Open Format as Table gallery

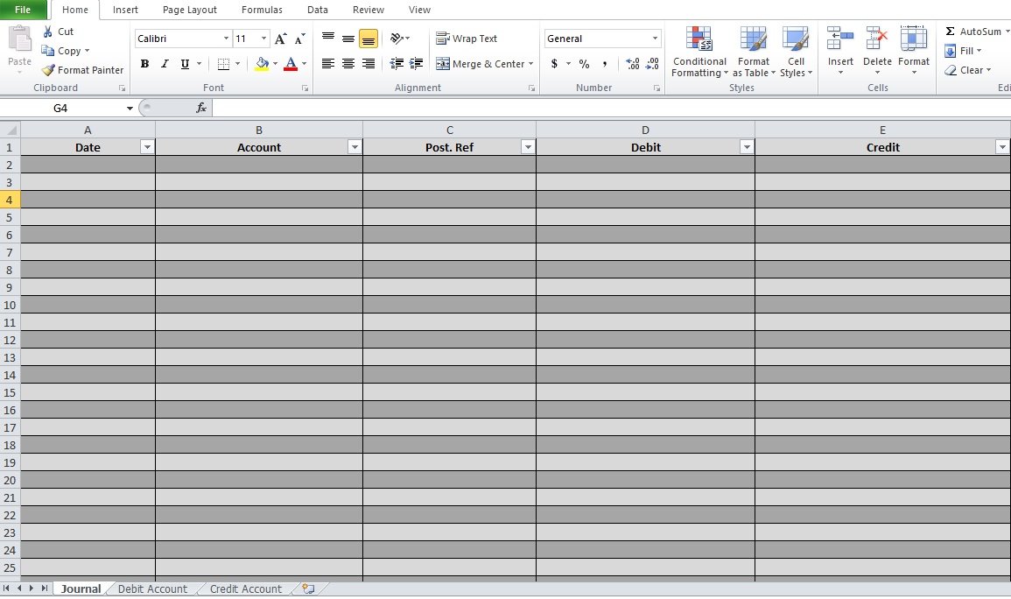[x=754, y=52]
